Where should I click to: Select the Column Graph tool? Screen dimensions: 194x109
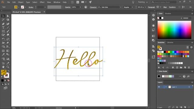(8, 59)
